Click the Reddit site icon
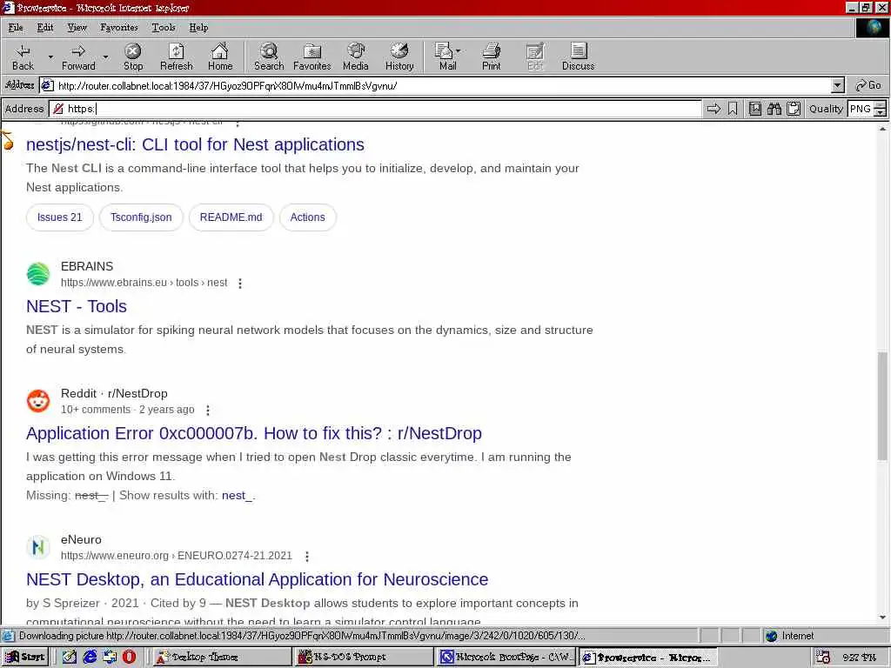The image size is (891, 668). (x=38, y=401)
